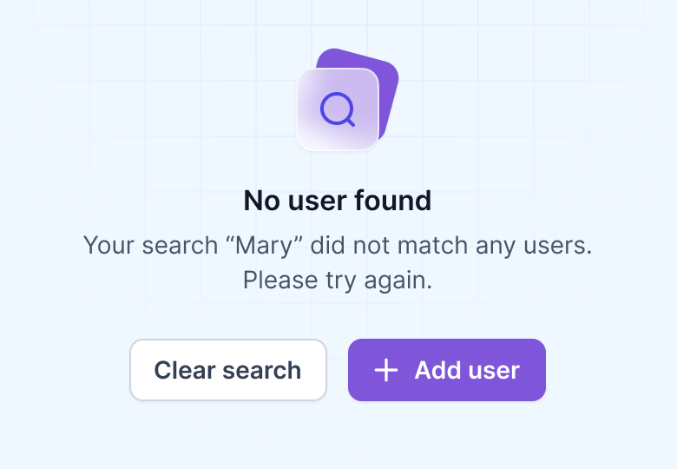This screenshot has width=677, height=469.
Task: Add a new user
Action: coord(447,370)
